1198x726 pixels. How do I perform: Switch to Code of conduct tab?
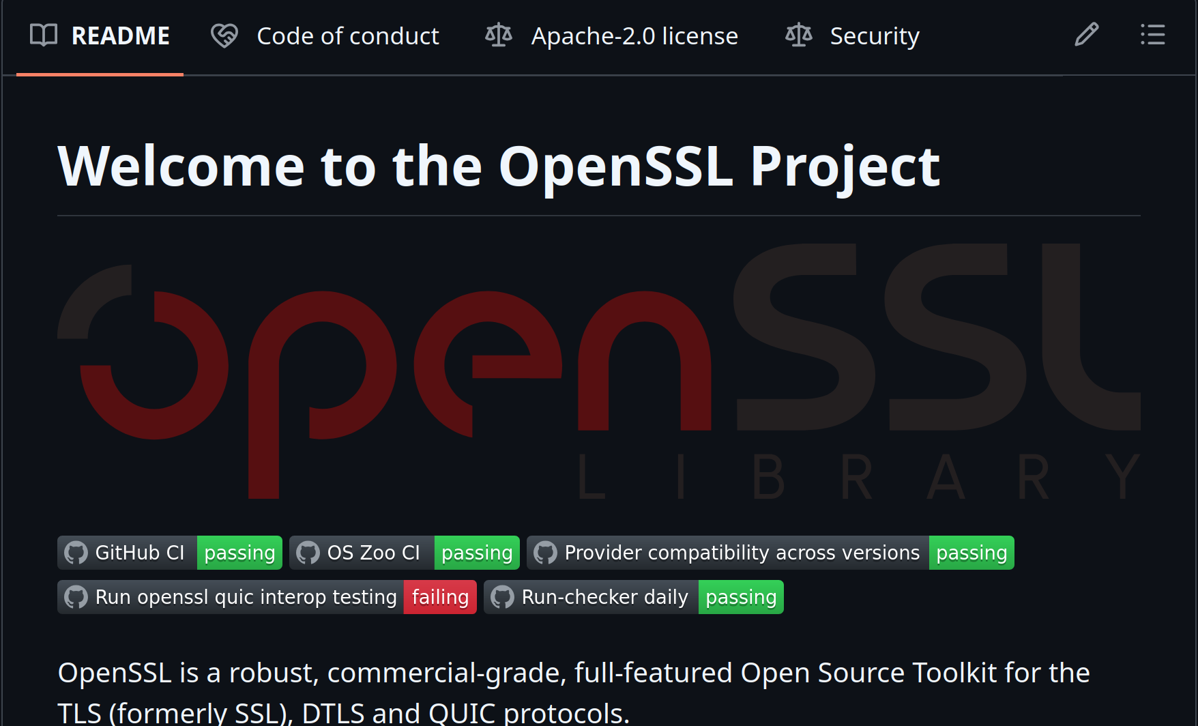coord(325,35)
